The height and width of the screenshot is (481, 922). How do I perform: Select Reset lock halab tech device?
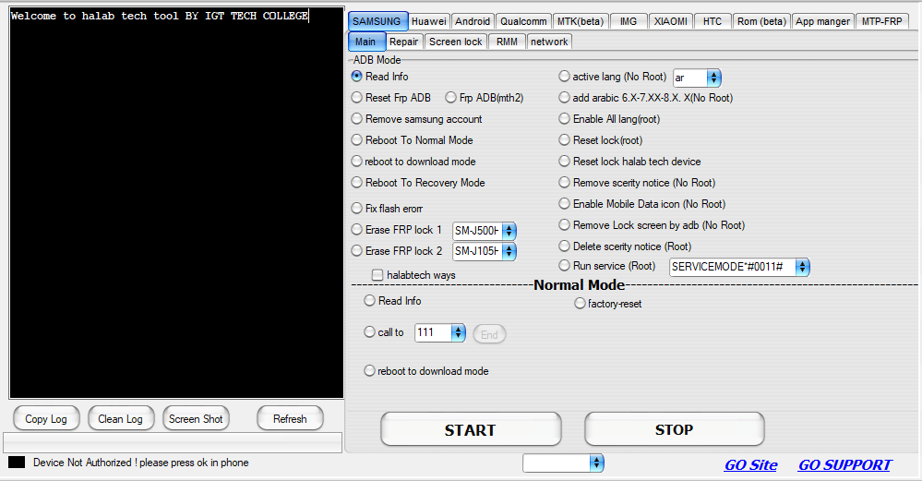click(564, 162)
